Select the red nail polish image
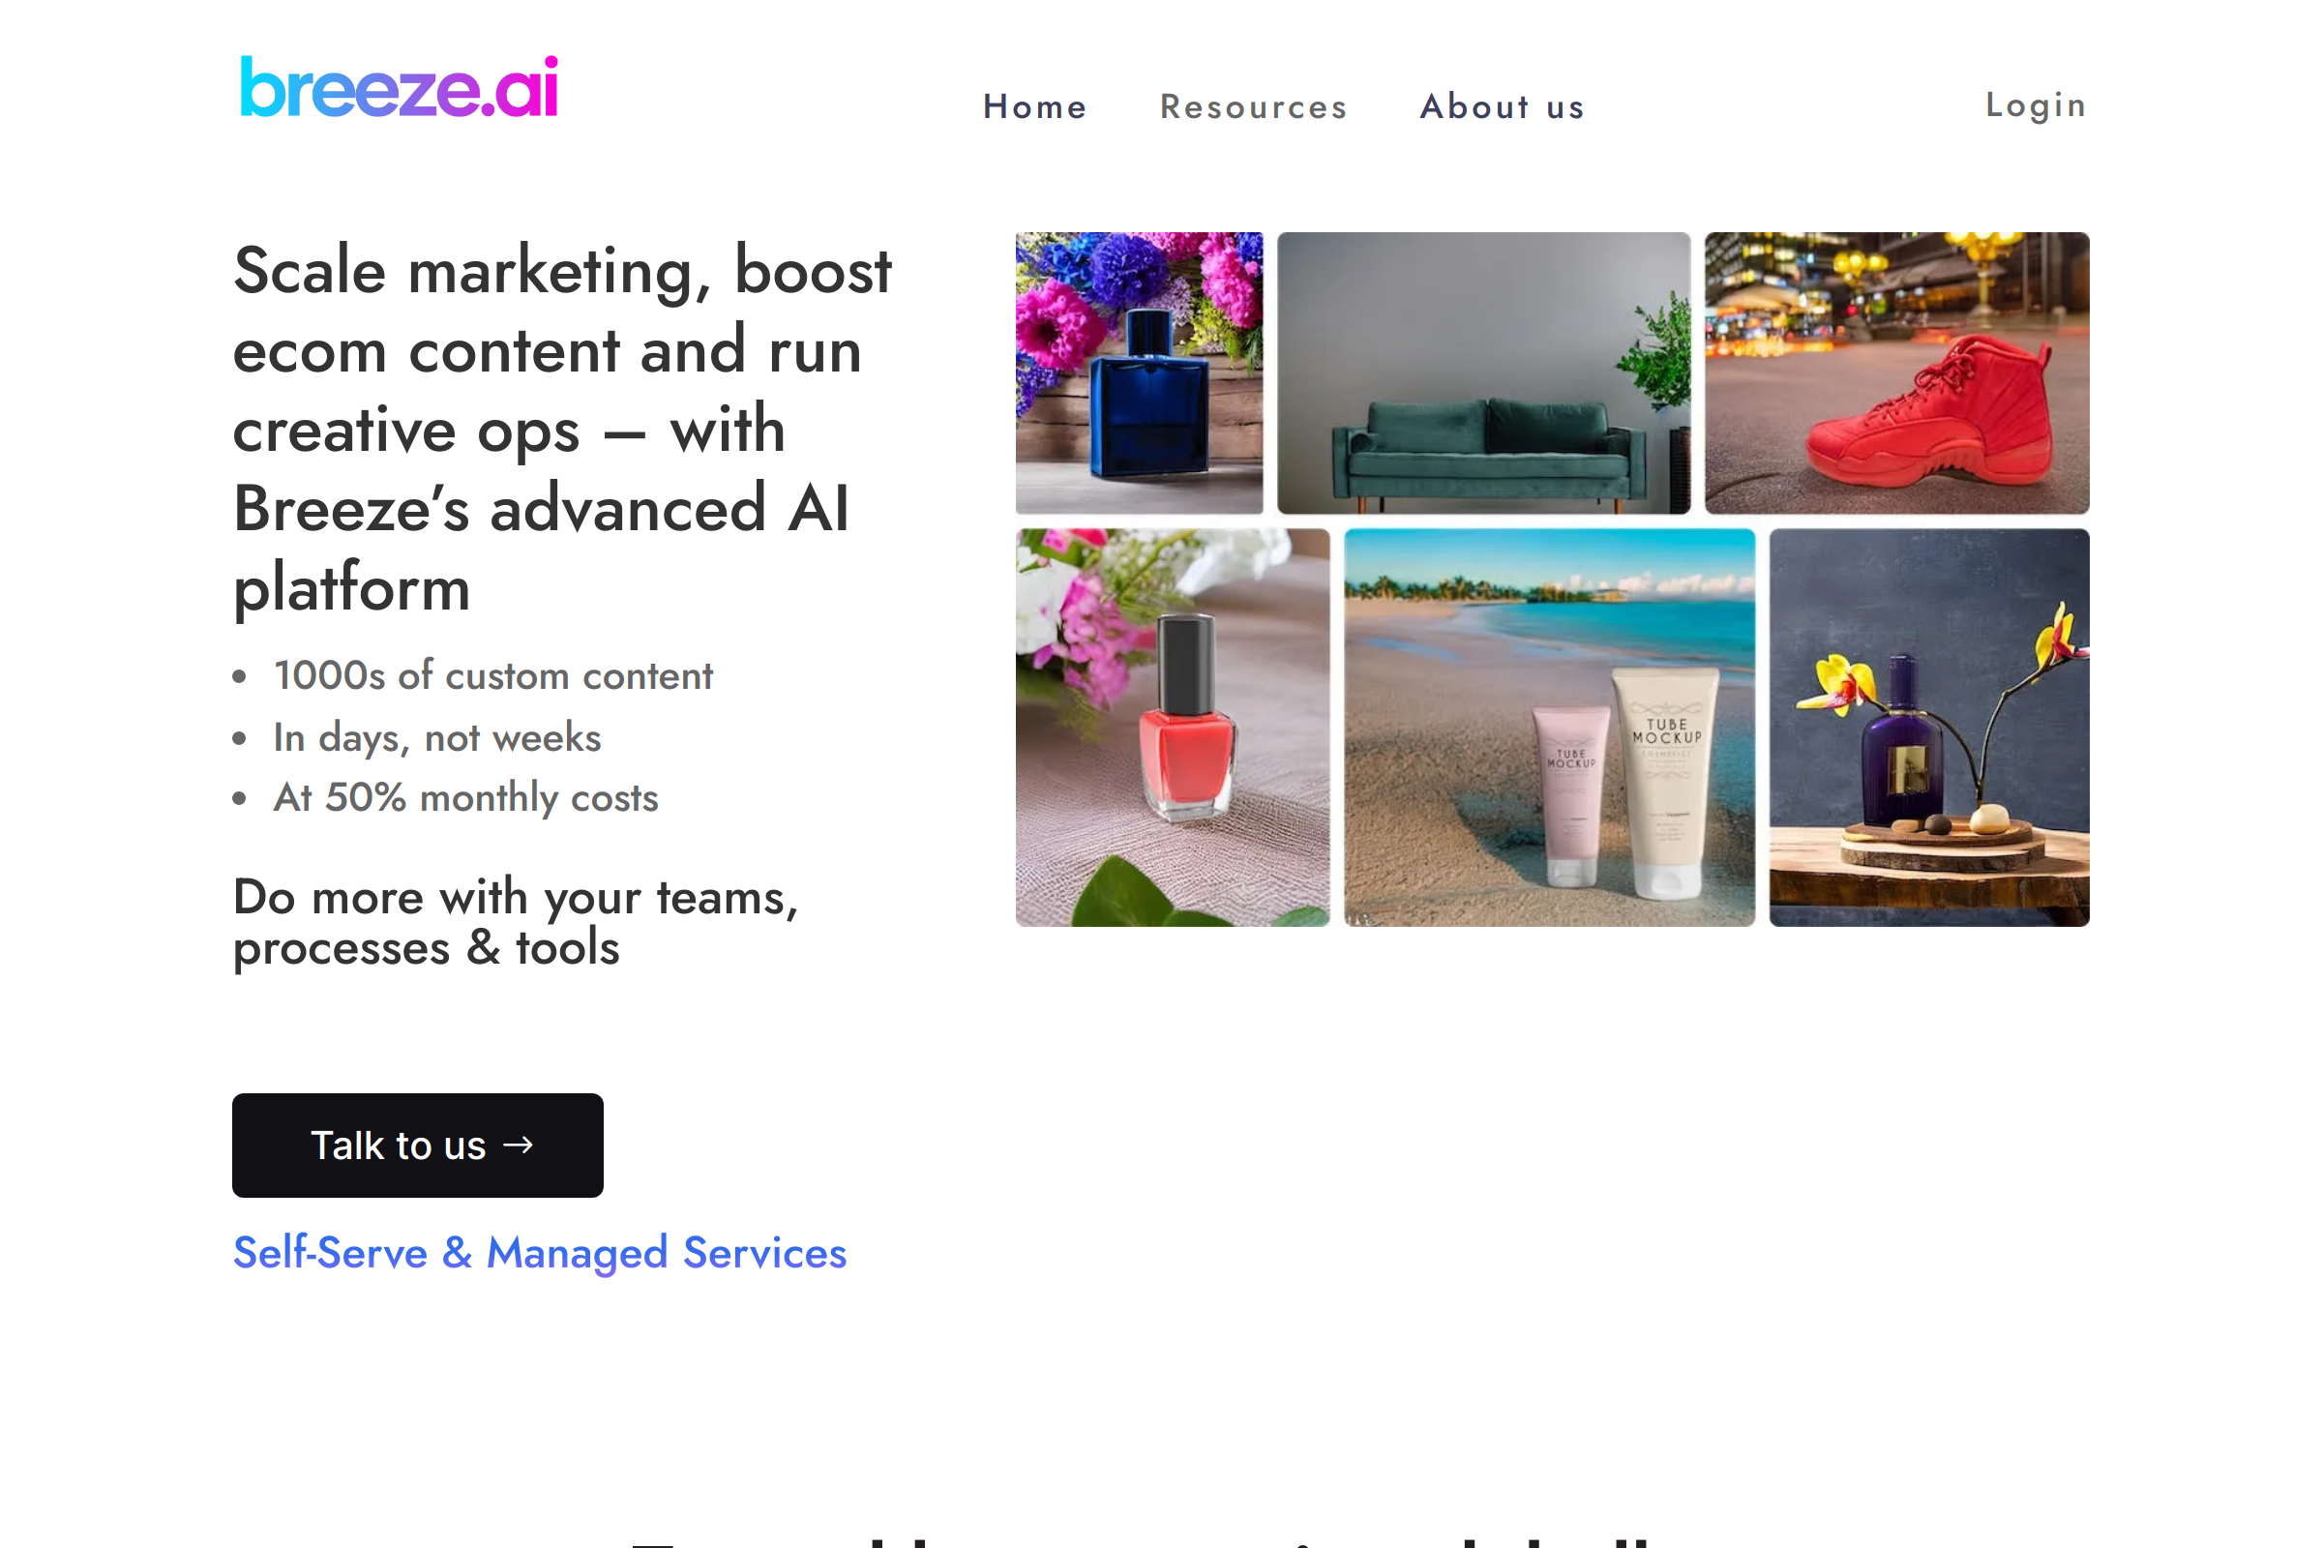 coord(1173,728)
